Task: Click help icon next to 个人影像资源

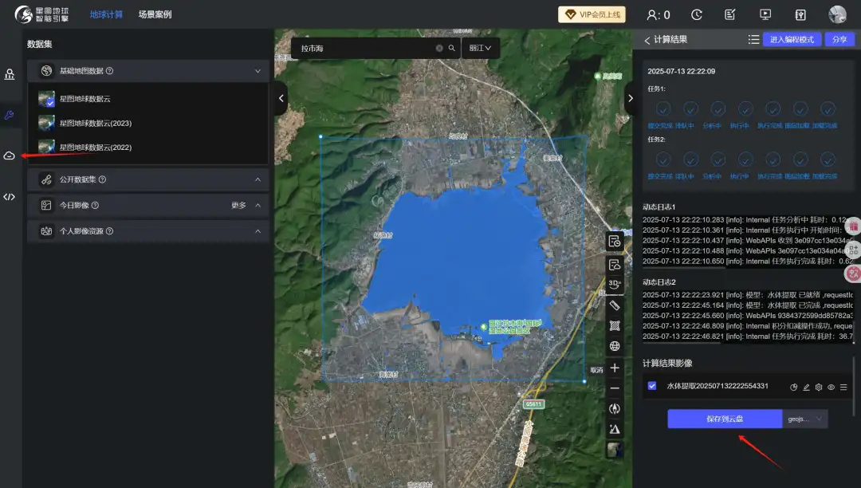Action: point(109,231)
